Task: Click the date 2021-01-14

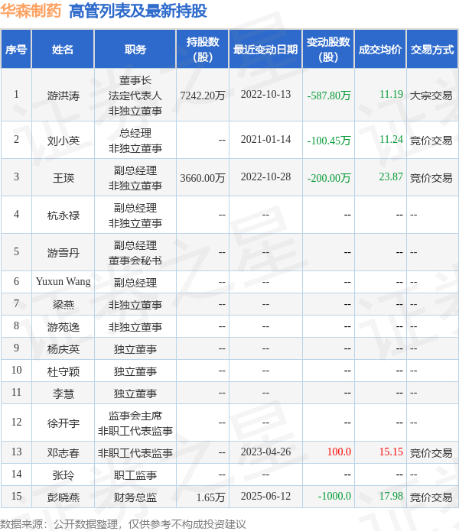Action: coord(265,139)
